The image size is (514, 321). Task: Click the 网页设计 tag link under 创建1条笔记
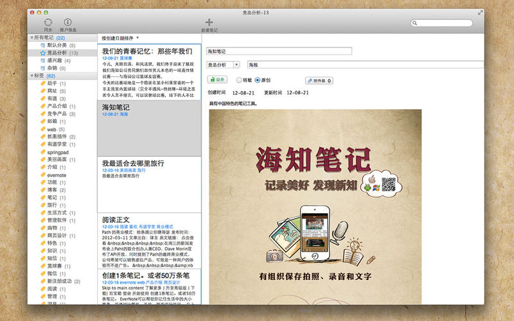pos(172,282)
